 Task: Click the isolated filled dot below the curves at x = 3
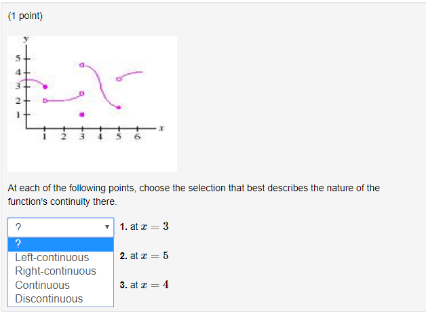(x=82, y=115)
